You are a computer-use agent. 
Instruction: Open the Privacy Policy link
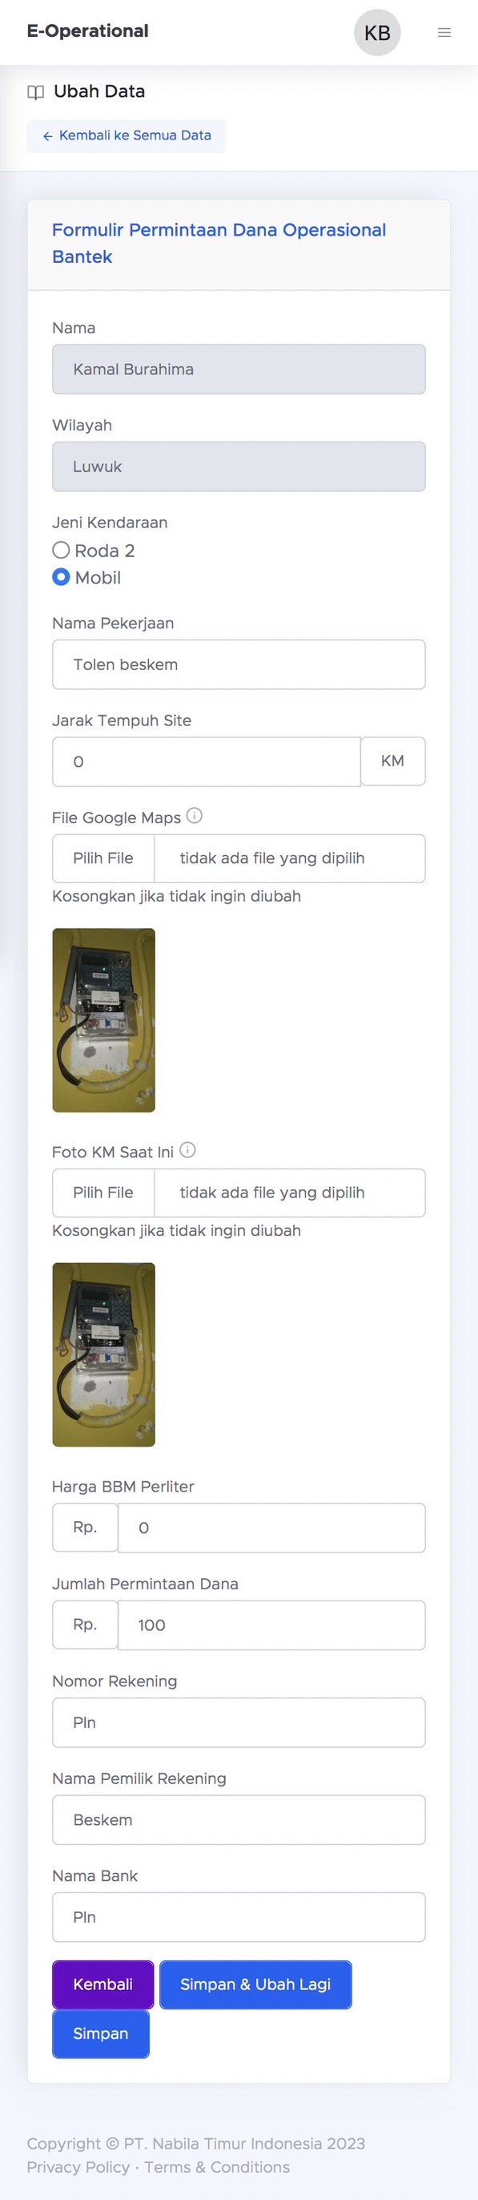(78, 2166)
